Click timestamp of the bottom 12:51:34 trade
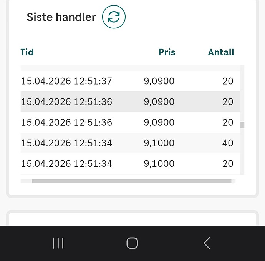Screen dimensions: 265x261 (66, 164)
